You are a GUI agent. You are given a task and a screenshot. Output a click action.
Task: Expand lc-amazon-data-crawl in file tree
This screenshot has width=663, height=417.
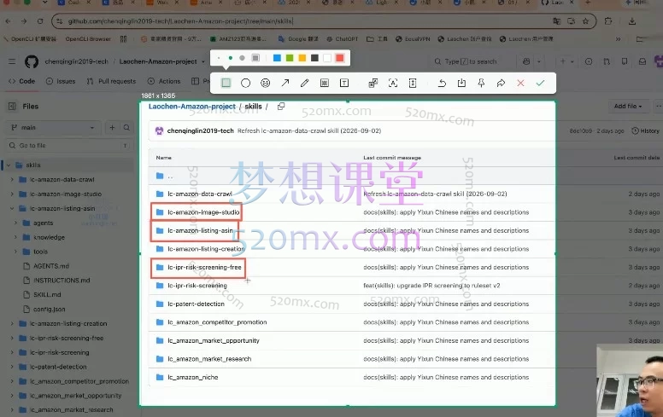tap(12, 179)
